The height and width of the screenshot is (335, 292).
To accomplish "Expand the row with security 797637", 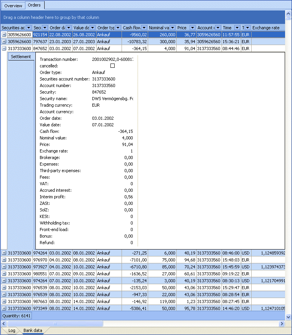I will [4, 42].
